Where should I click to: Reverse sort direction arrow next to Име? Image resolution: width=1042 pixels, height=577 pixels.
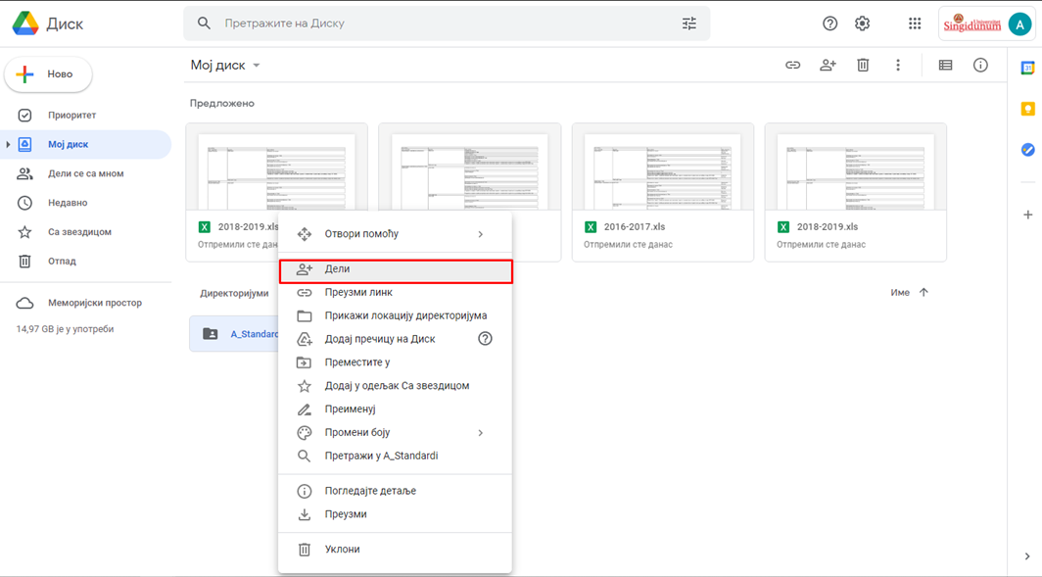tap(924, 293)
